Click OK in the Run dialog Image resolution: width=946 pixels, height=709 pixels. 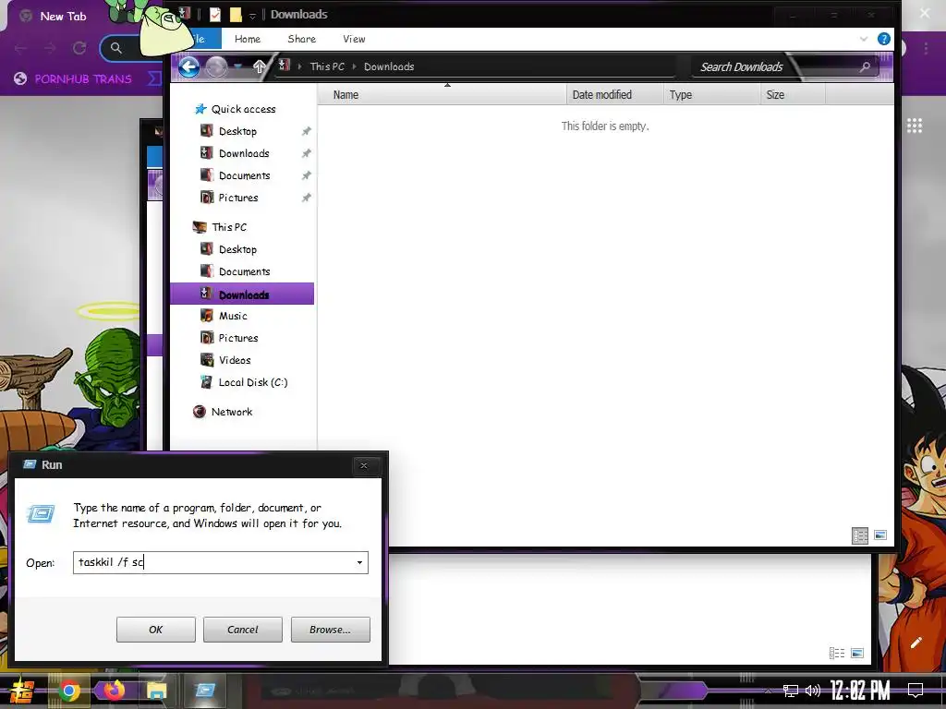[x=155, y=630]
